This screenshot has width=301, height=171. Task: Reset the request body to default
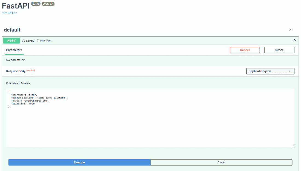click(279, 50)
